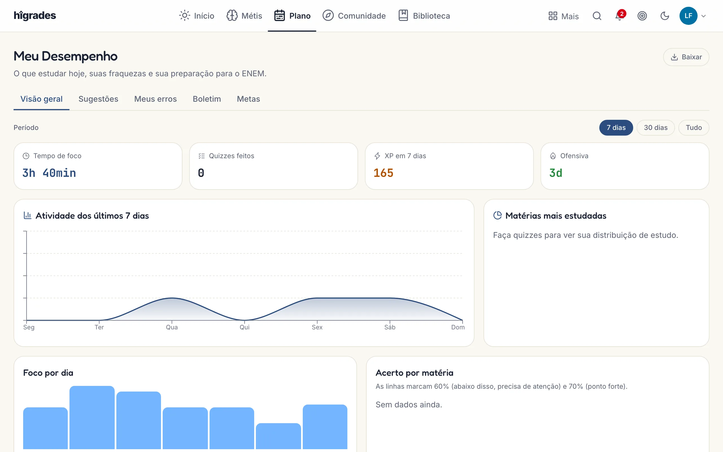Open the Boletim tab
This screenshot has width=723, height=452.
pyautogui.click(x=207, y=99)
